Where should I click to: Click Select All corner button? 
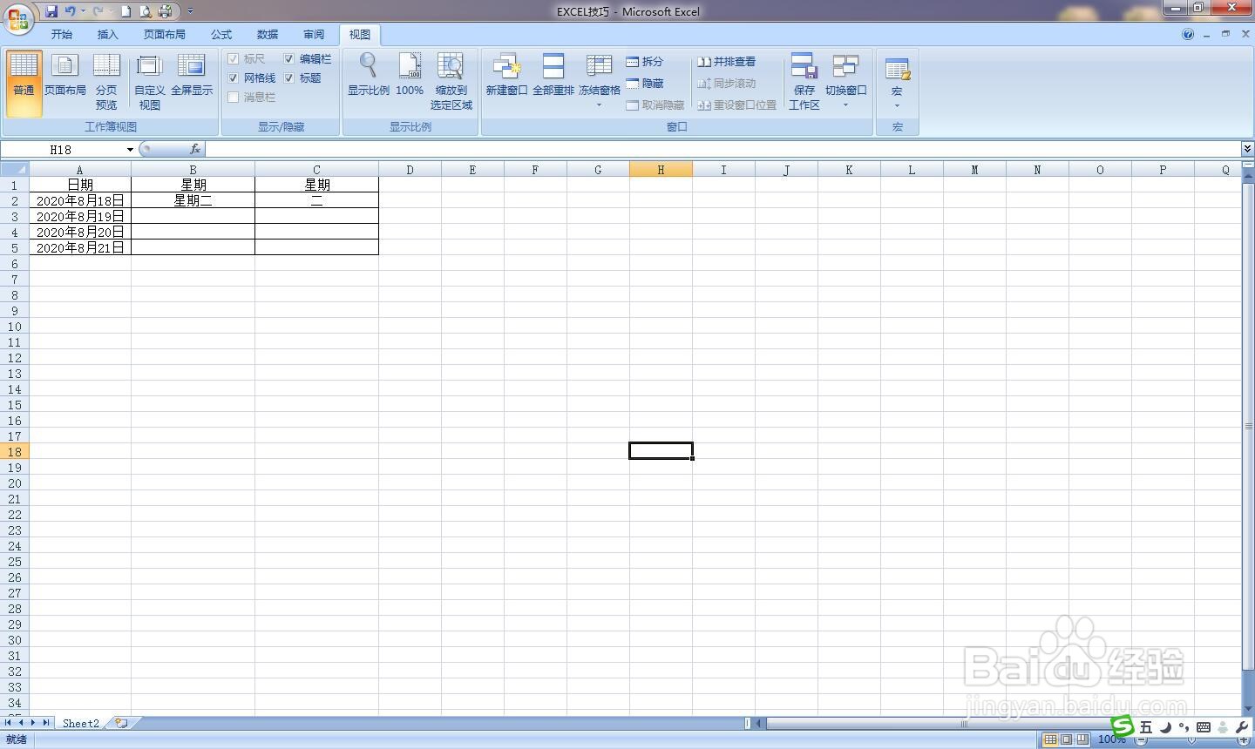tap(14, 169)
